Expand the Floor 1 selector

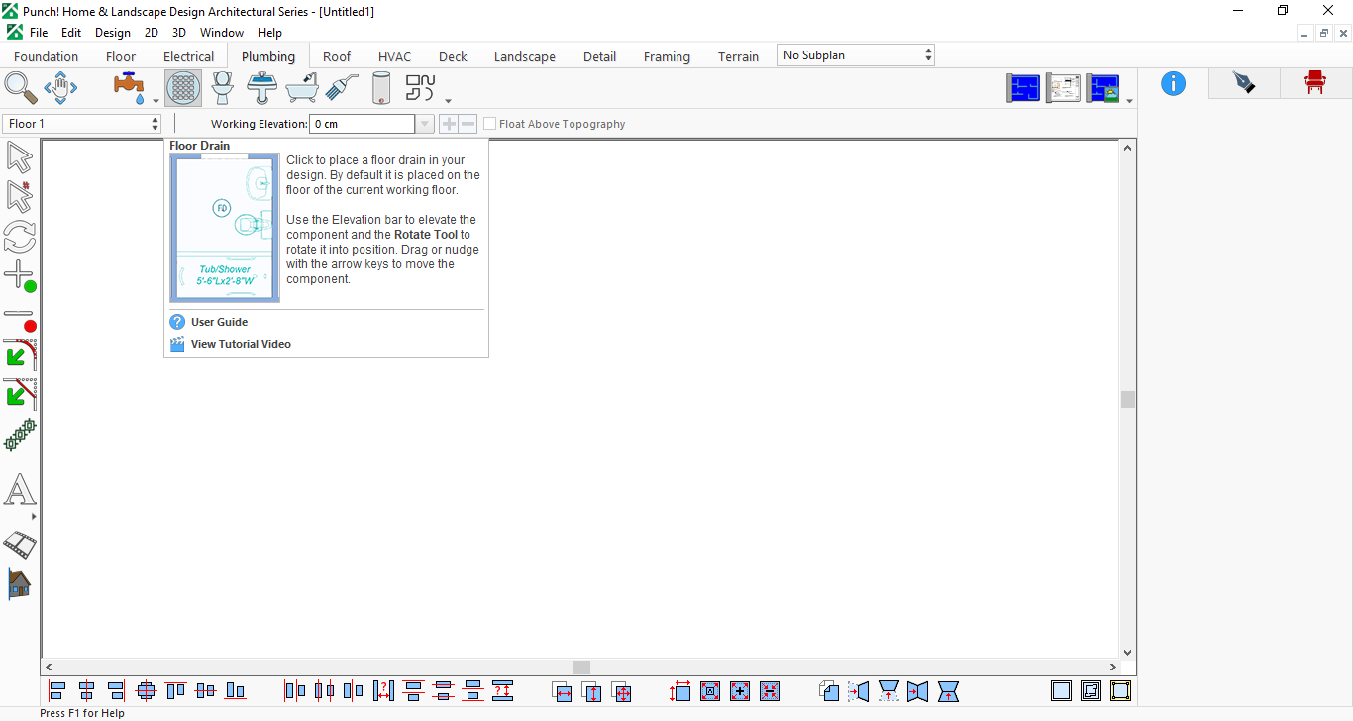(82, 124)
